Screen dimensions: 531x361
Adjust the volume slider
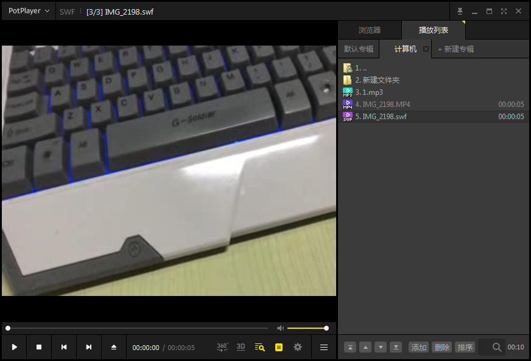point(308,328)
